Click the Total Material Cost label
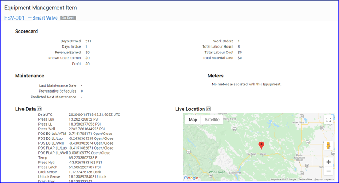The height and width of the screenshot is (183, 339). coord(218,58)
